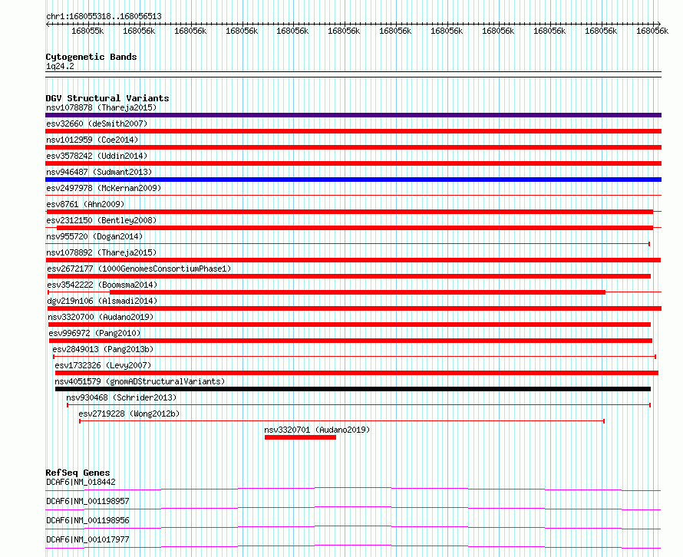Click the magenta line under DCAF6|NM_001017977
The image size is (683, 557).
click(x=353, y=546)
